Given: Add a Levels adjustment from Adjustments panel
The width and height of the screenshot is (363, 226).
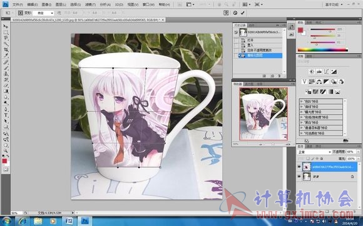Looking at the screenshot, I should tap(319, 72).
